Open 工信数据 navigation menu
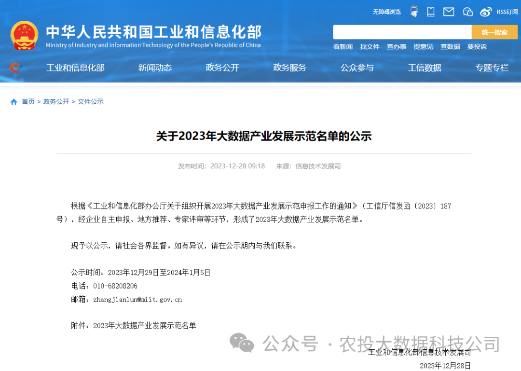This screenshot has width=521, height=371. coord(425,68)
